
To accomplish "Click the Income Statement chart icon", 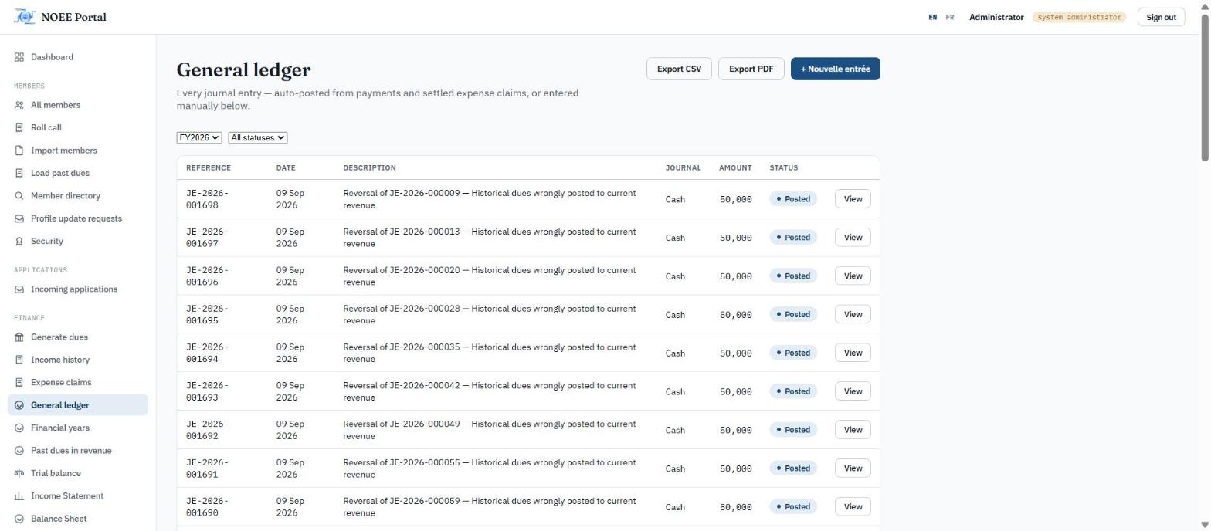I will [x=19, y=496].
